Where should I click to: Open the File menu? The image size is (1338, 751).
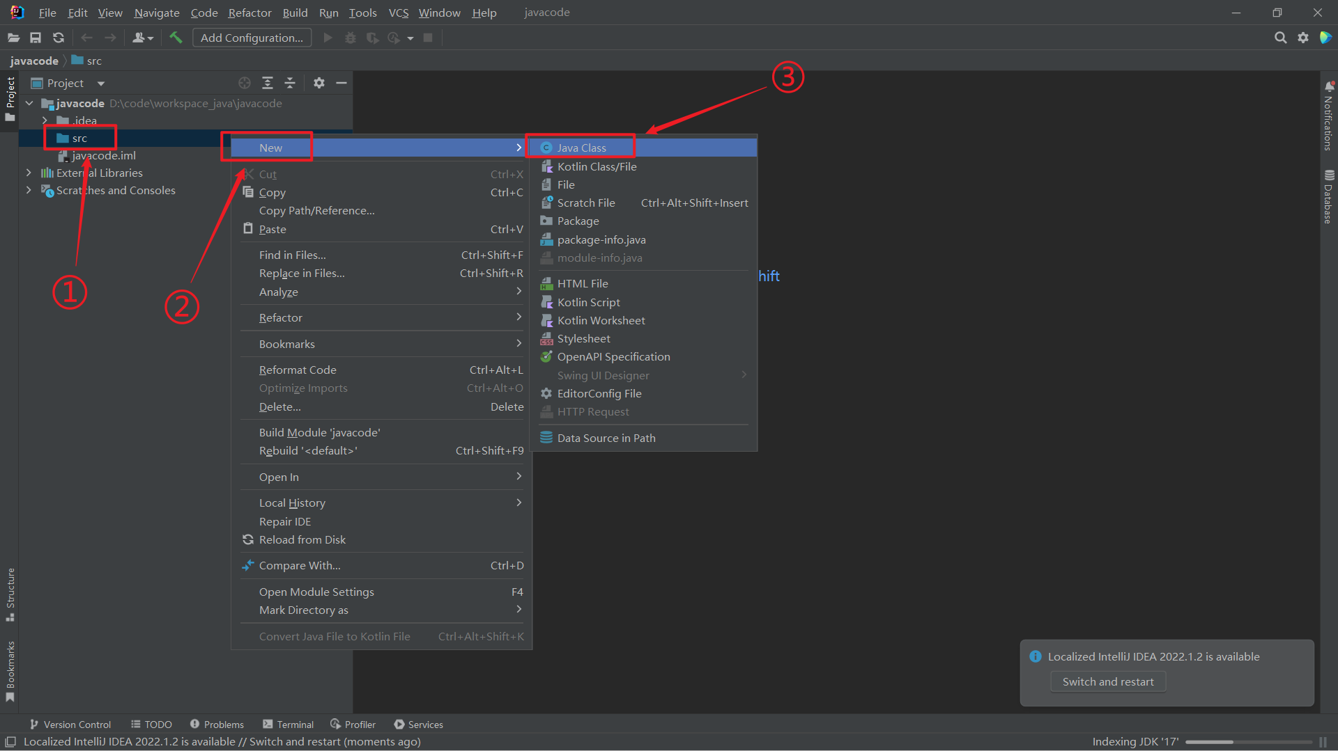[47, 13]
